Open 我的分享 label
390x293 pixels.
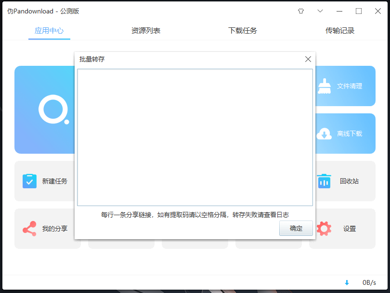55,229
